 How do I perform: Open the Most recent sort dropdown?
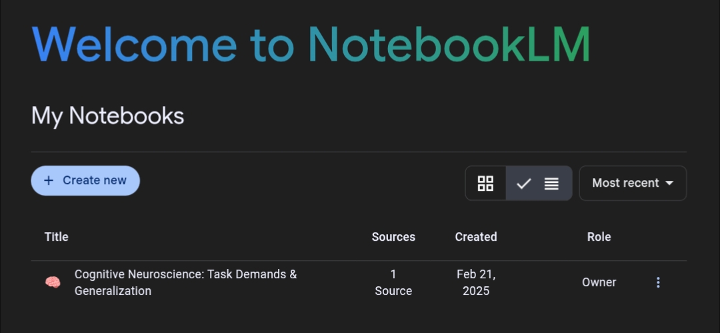tap(632, 183)
